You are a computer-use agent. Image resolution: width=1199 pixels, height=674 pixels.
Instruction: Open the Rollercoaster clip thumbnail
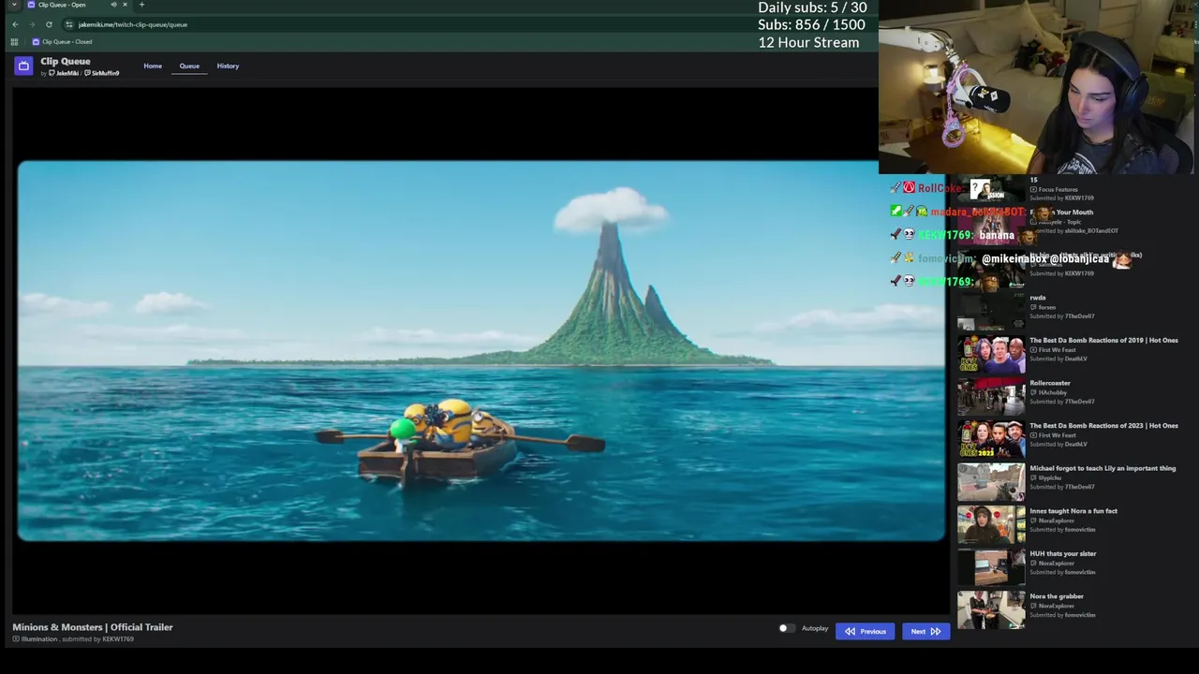(x=991, y=397)
